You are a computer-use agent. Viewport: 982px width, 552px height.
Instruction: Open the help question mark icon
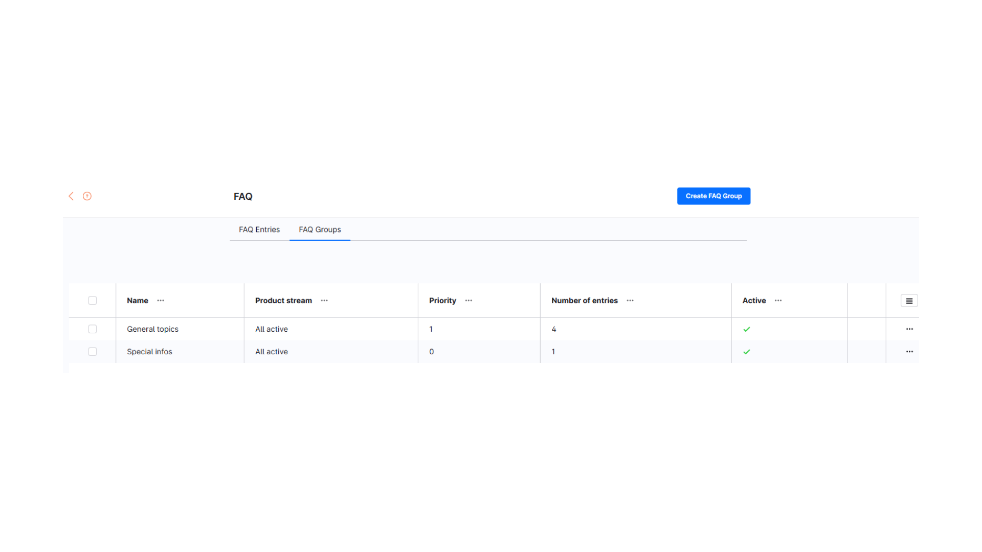click(87, 196)
